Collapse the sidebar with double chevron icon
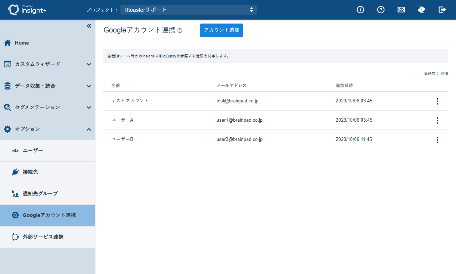The width and height of the screenshot is (456, 274). [x=89, y=26]
